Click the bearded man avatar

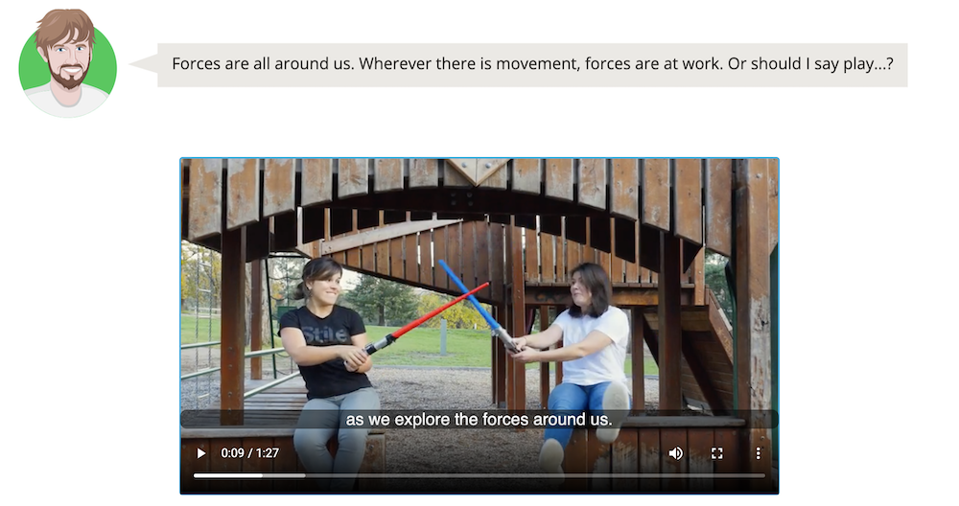click(67, 63)
